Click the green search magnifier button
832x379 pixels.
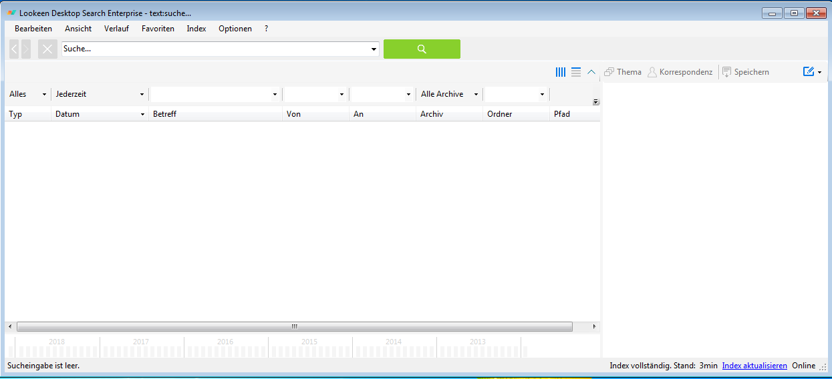point(422,49)
